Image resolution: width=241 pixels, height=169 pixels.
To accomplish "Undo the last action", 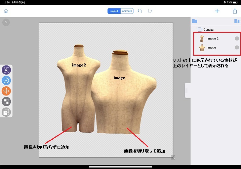I will coord(140,11).
